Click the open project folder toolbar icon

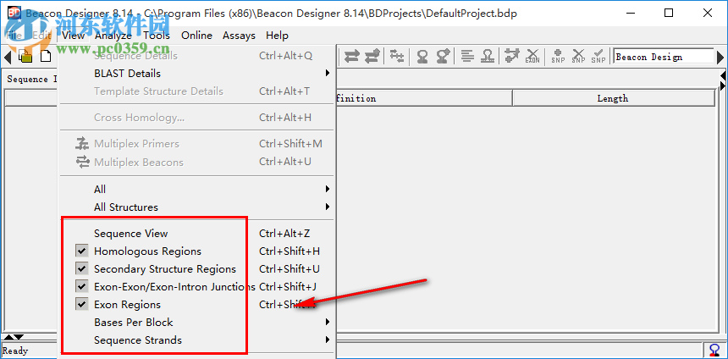[x=25, y=56]
